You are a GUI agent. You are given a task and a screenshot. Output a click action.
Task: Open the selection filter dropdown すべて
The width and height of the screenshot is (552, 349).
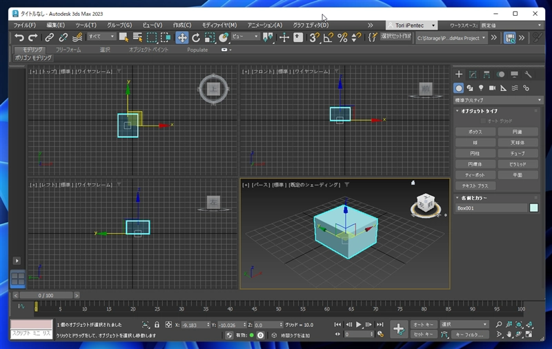pos(101,37)
